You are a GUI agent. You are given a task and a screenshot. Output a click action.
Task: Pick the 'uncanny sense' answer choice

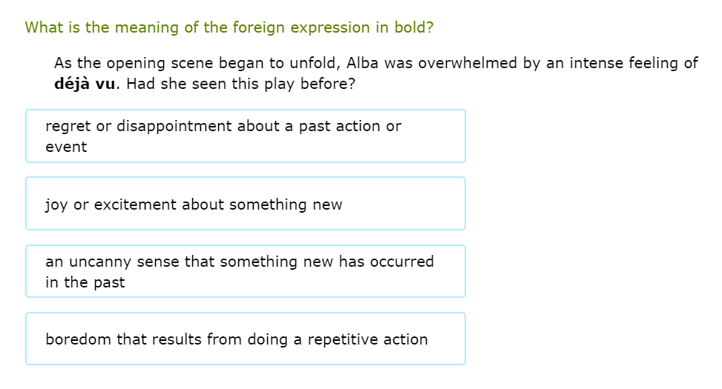(245, 272)
